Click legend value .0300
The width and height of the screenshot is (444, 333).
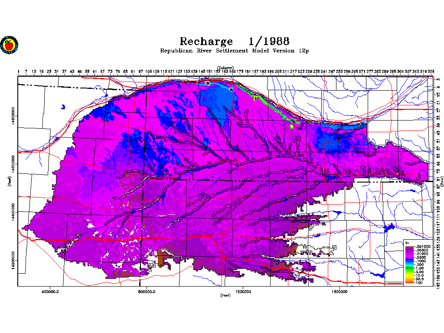tap(420, 258)
